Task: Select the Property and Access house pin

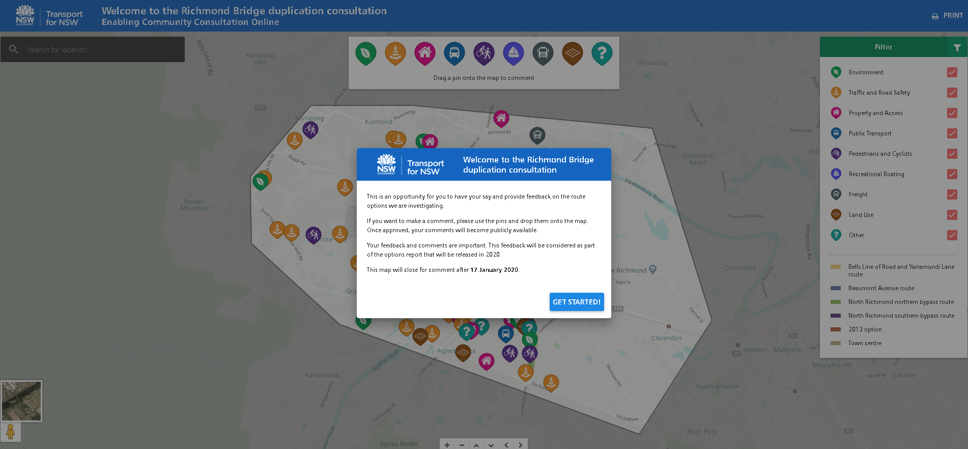Action: (425, 53)
